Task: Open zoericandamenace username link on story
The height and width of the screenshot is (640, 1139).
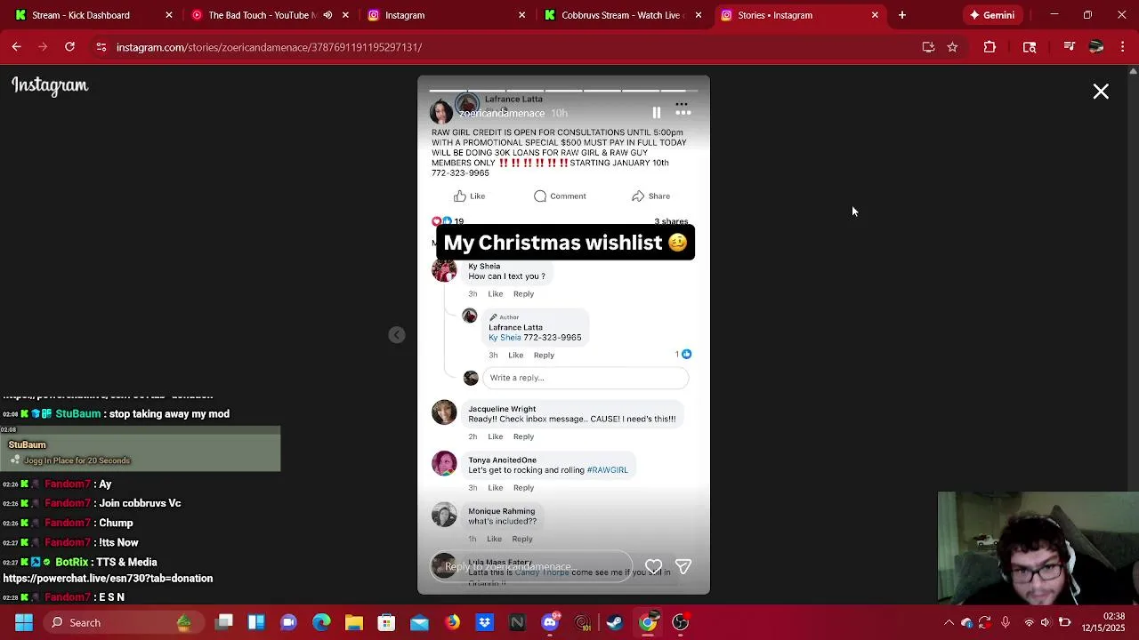Action: 502,113
